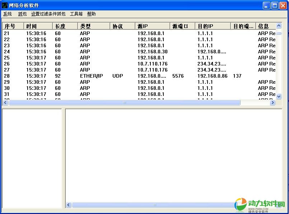Image resolution: width=289 pixels, height=214 pixels.
Task: Click the 目的IP column header
Action: click(213, 26)
